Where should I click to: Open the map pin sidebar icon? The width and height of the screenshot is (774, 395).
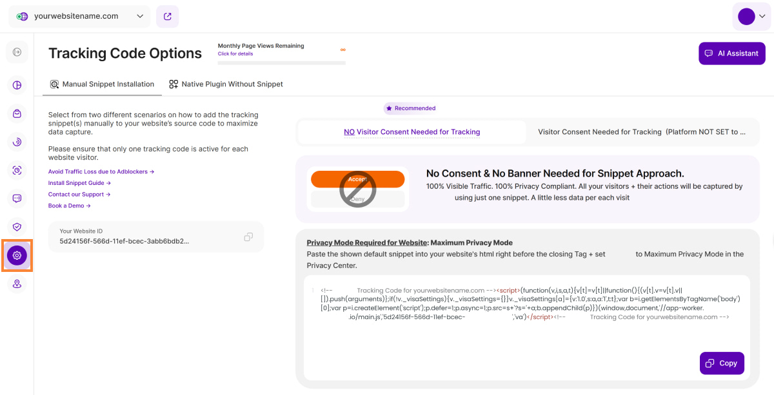(x=17, y=284)
